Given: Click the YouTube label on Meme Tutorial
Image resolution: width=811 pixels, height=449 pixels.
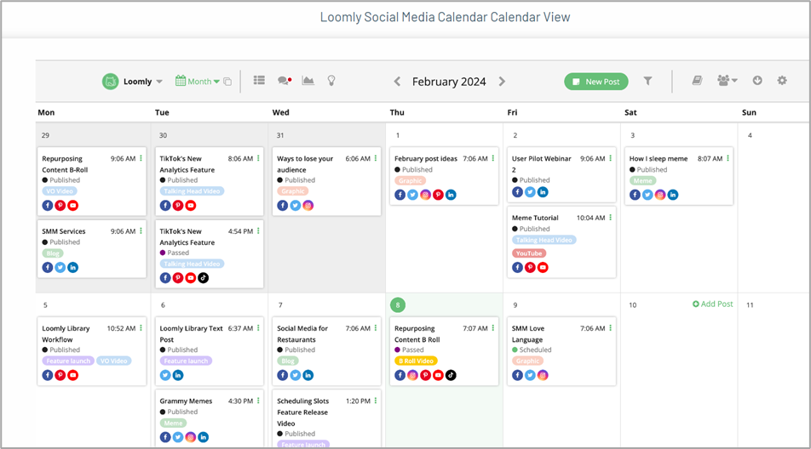Looking at the screenshot, I should [528, 253].
